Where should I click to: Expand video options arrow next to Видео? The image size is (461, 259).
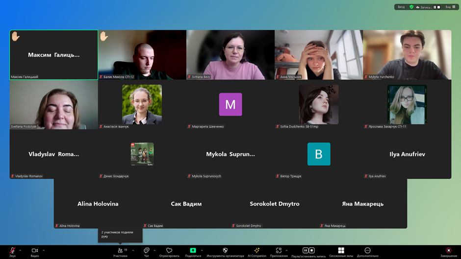click(44, 250)
